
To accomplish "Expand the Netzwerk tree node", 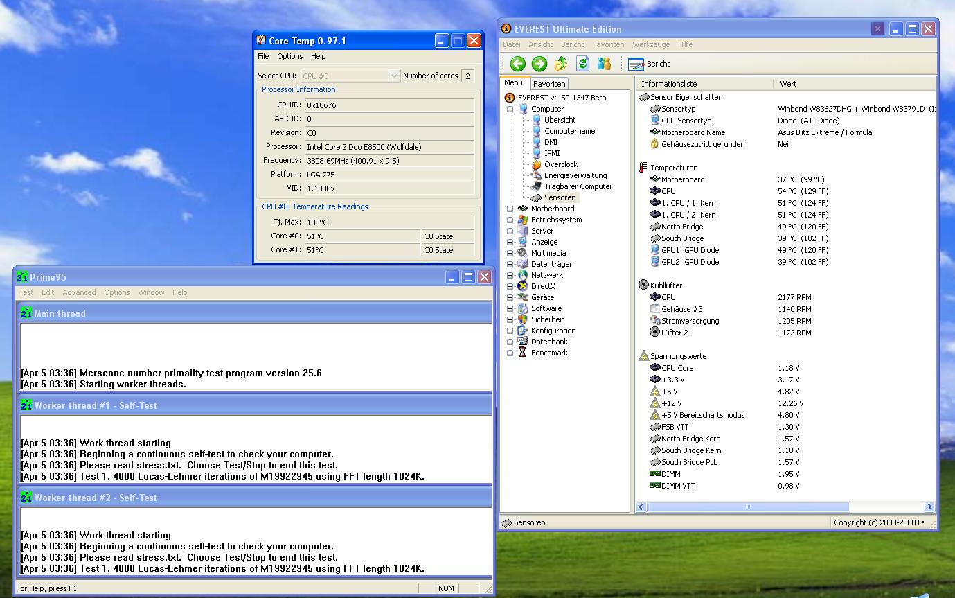I will (510, 275).
